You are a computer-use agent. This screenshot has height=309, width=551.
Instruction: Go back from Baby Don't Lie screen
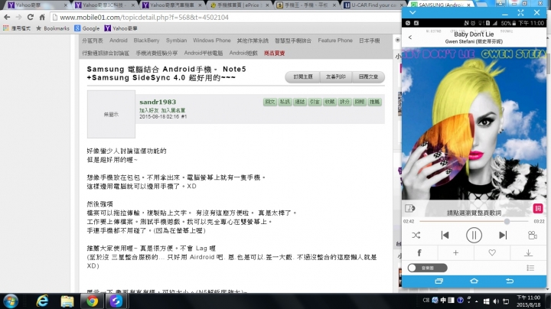tap(410, 37)
